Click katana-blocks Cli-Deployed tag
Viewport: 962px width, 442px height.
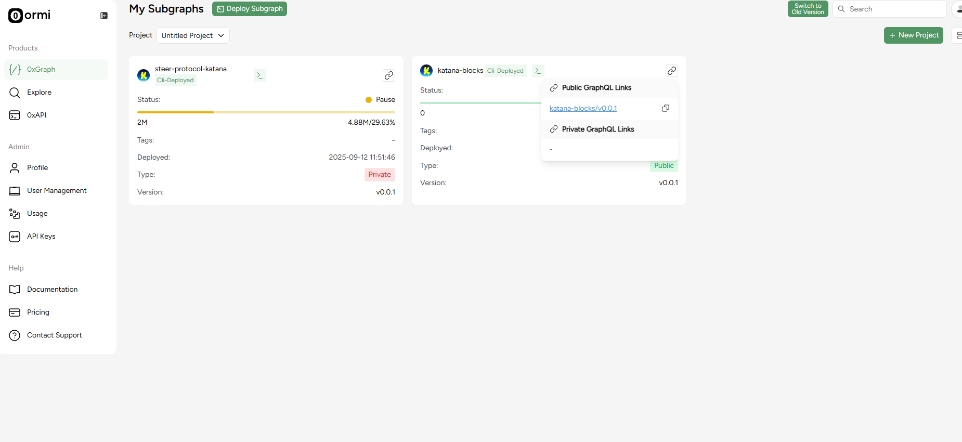(x=505, y=71)
